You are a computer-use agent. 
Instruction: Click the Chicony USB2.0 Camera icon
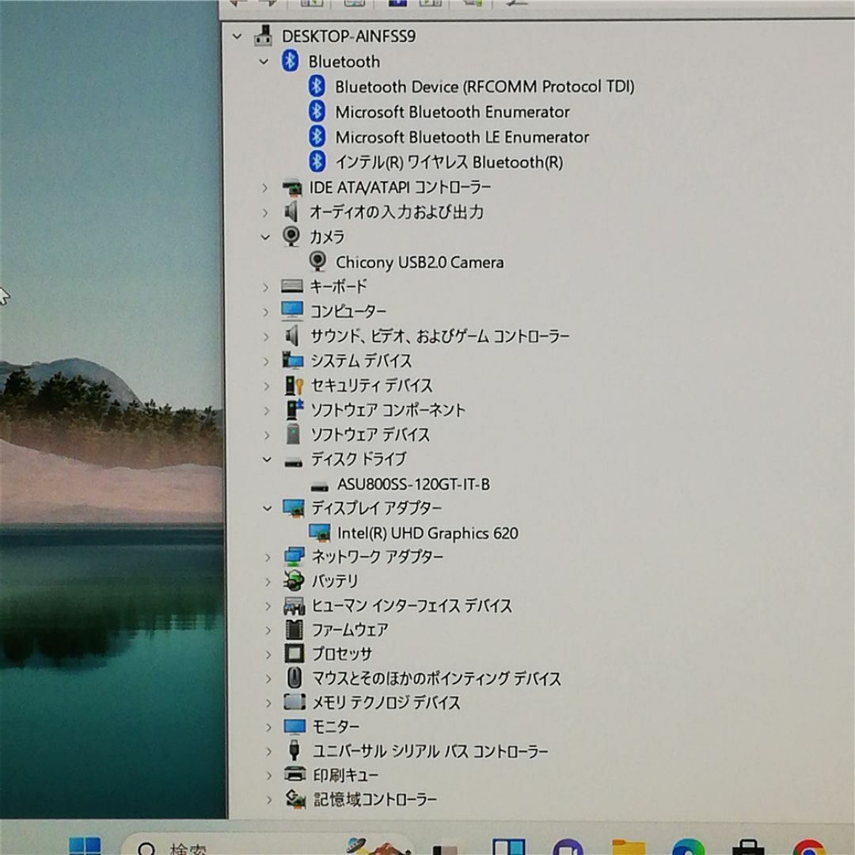pyautogui.click(x=317, y=262)
